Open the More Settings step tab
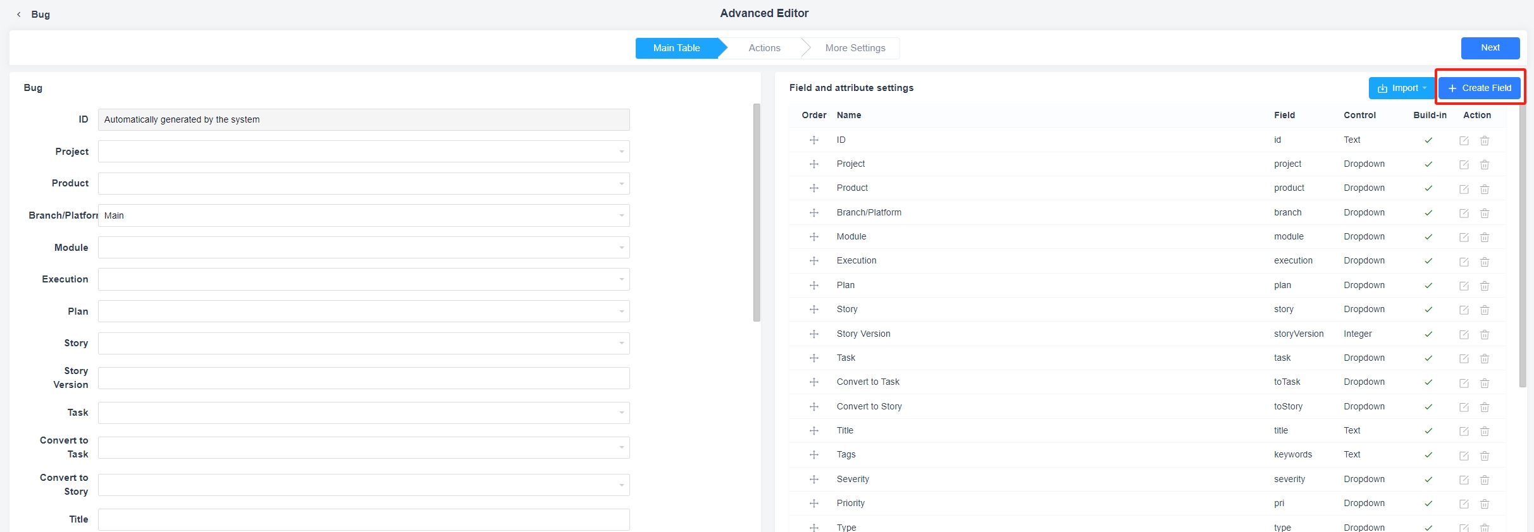 coord(855,48)
